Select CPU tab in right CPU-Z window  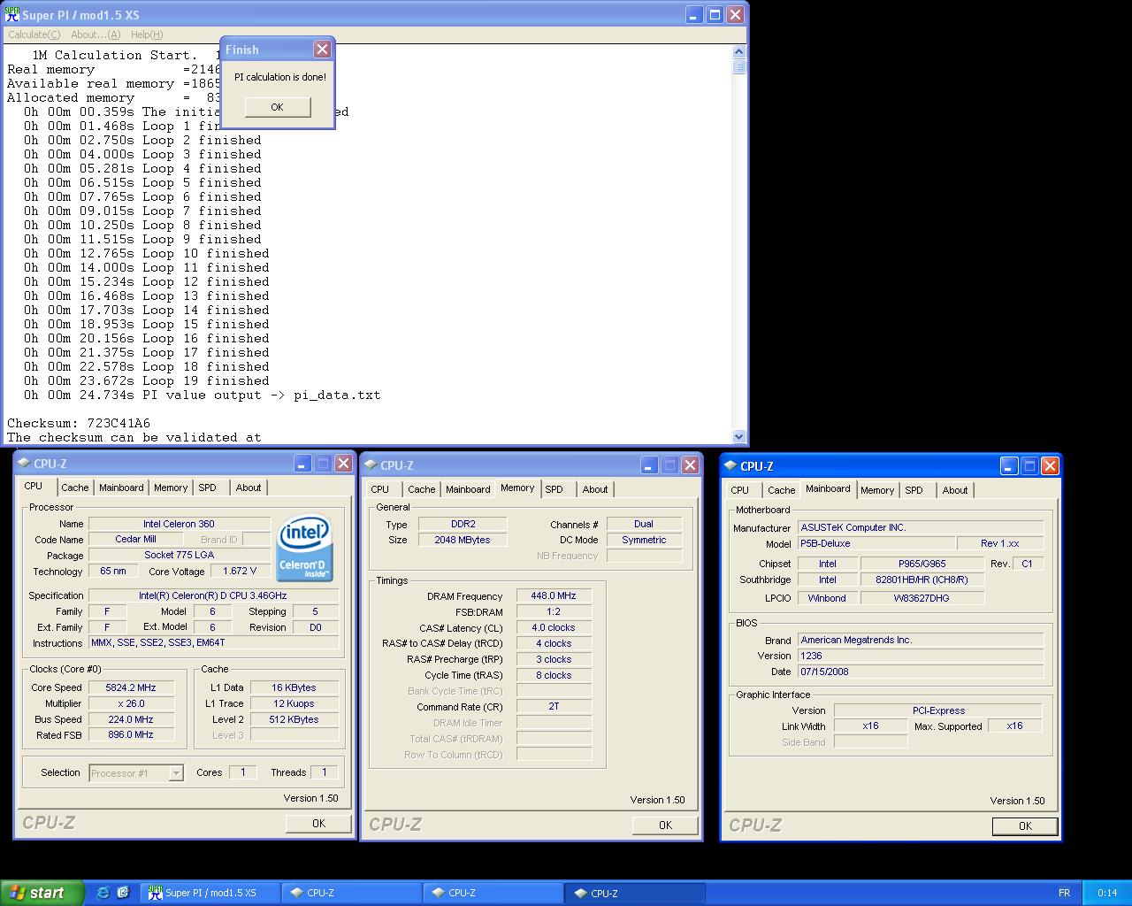[x=740, y=490]
